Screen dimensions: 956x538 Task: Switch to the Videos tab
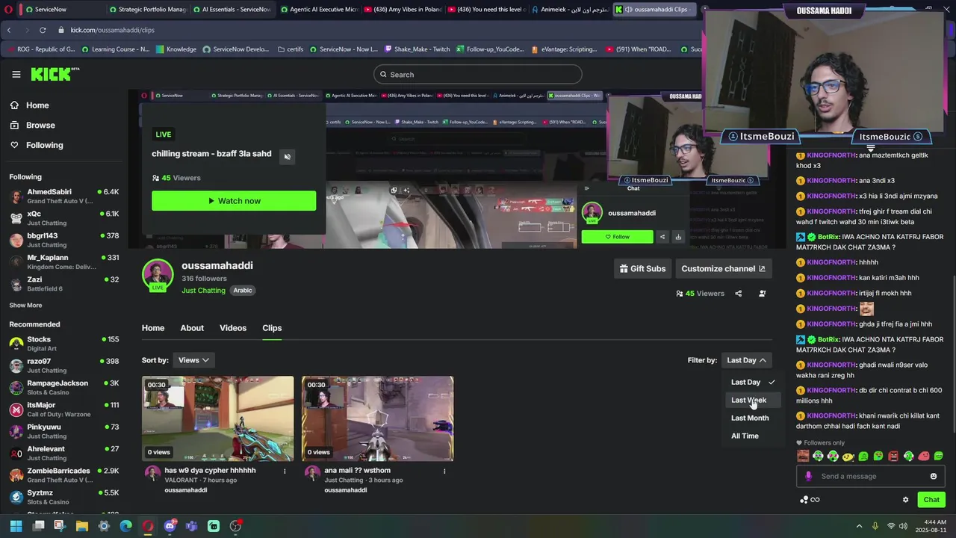point(233,328)
